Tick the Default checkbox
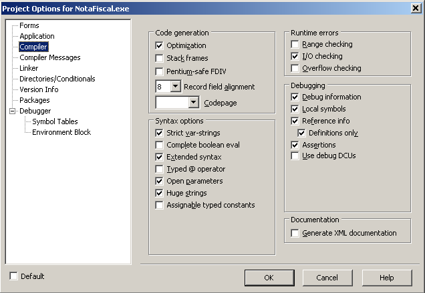This screenshot has height=293, width=425. tap(13, 276)
